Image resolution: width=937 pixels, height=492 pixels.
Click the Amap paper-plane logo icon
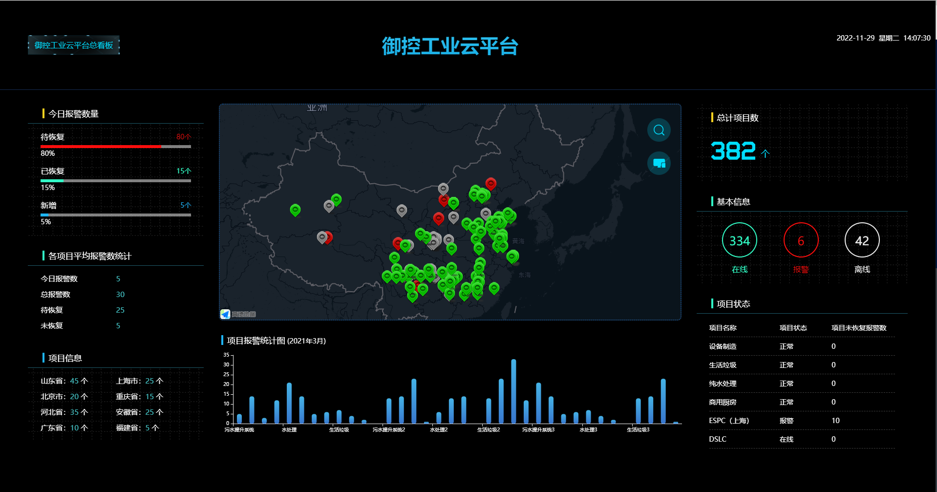pos(225,314)
